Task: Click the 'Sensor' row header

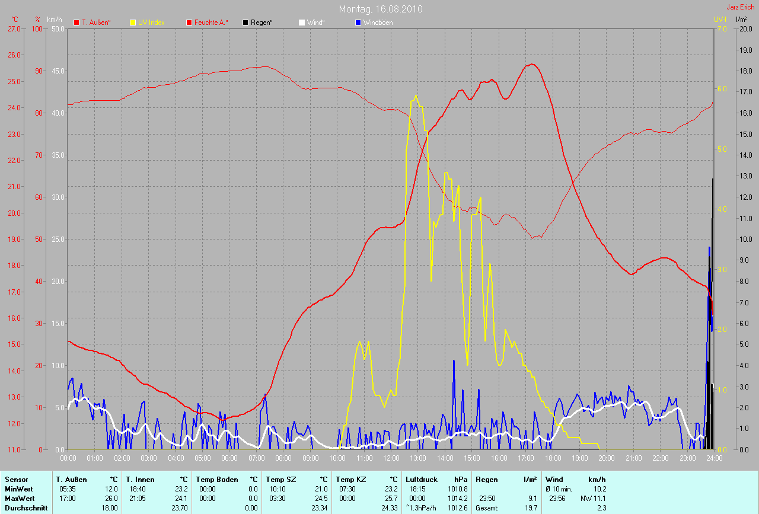Action: pyautogui.click(x=16, y=479)
